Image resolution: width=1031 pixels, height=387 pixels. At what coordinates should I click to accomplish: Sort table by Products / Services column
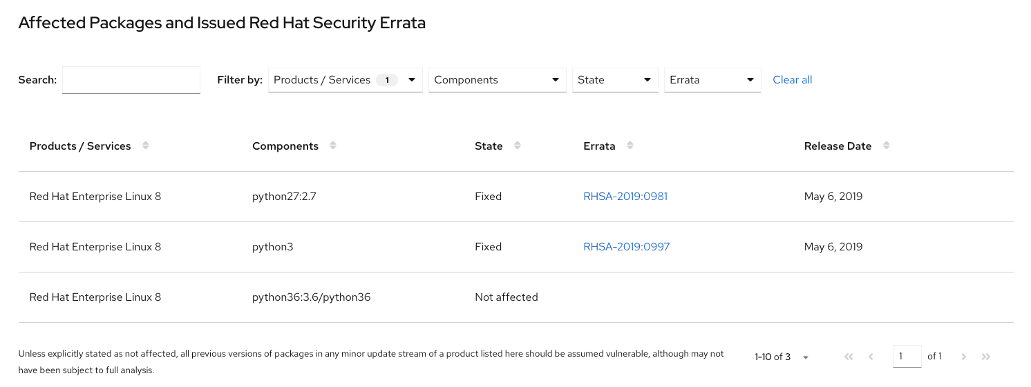145,146
